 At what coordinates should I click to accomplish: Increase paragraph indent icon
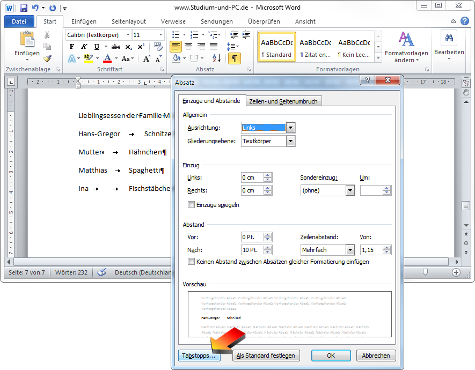pyautogui.click(x=246, y=34)
